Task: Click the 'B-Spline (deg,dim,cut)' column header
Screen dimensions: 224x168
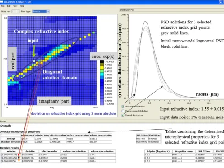Action: (158, 151)
